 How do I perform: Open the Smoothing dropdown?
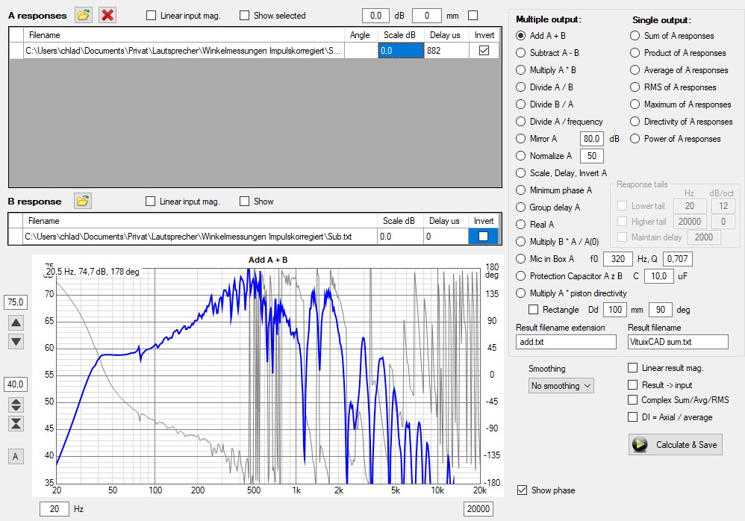pos(561,386)
